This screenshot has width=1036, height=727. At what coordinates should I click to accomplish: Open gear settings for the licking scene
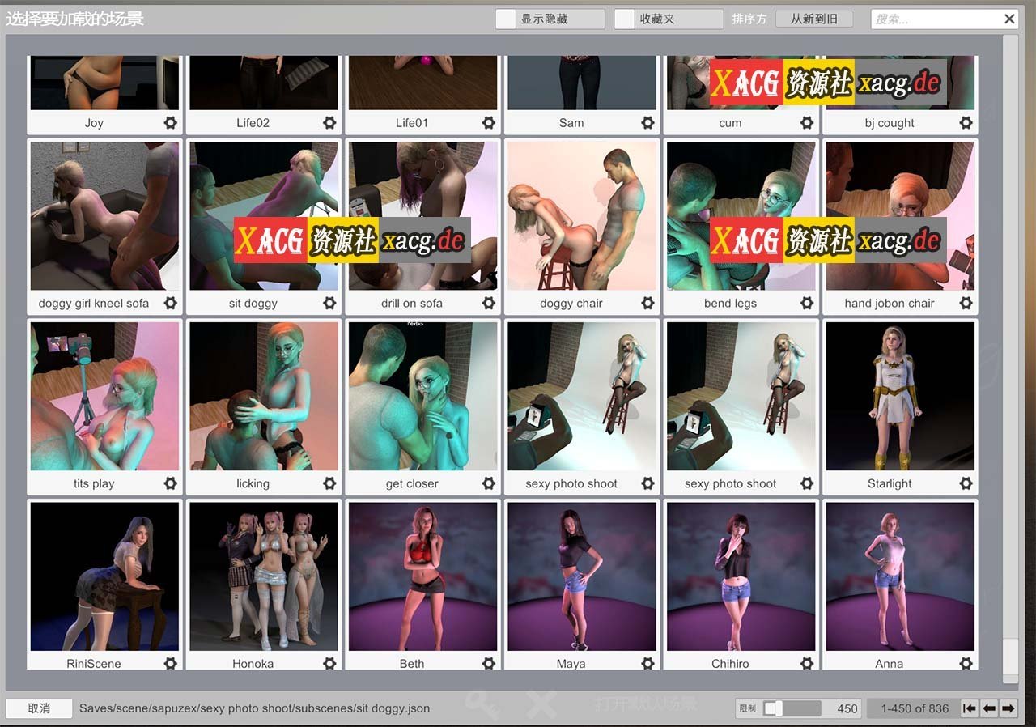tap(329, 483)
